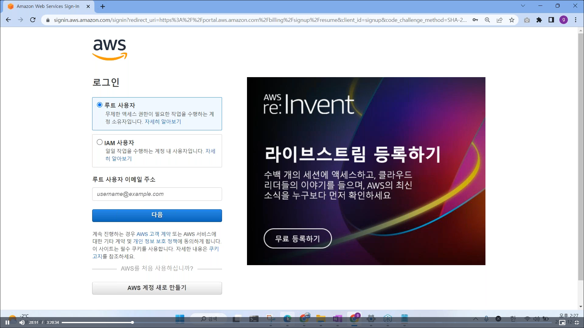584x328 pixels.
Task: Open the Chrome extensions puzzle icon
Action: (x=539, y=20)
